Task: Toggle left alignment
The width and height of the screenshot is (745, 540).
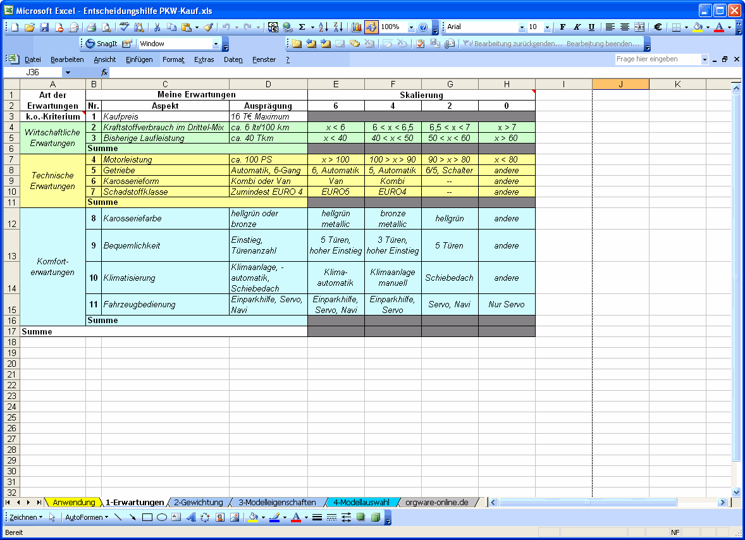Action: (610, 27)
